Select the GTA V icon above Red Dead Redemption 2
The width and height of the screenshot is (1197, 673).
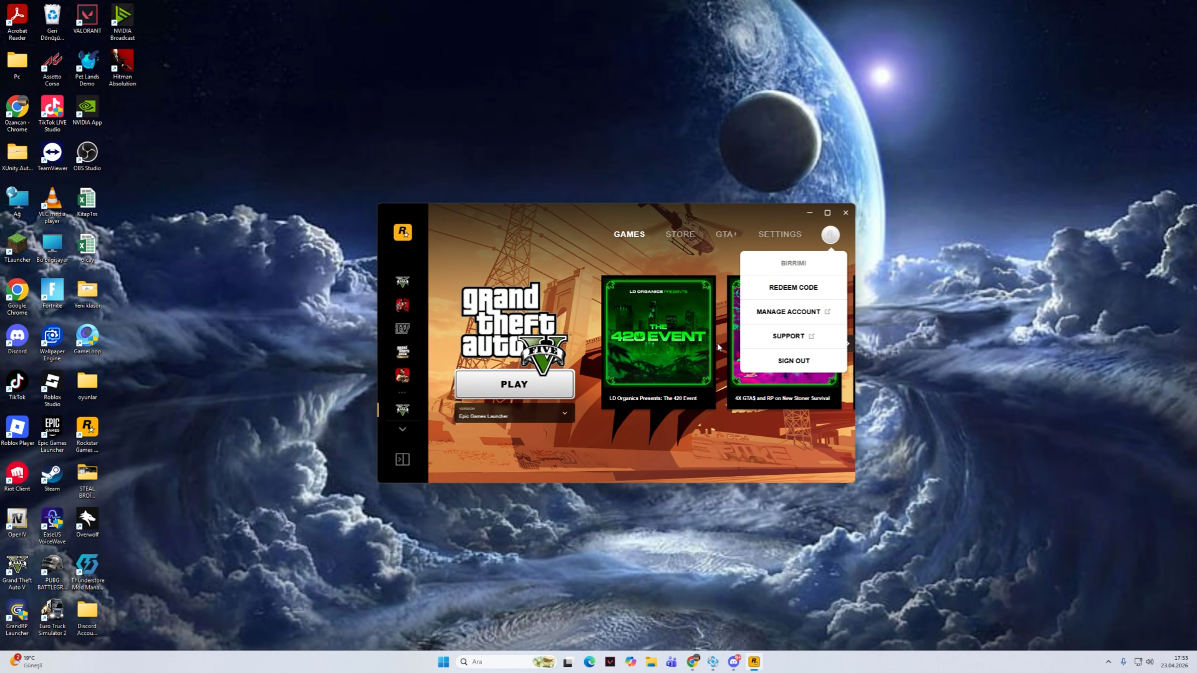click(403, 282)
